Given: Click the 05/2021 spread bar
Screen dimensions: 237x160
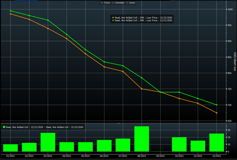Looking at the screenshot, I should tap(85, 147).
